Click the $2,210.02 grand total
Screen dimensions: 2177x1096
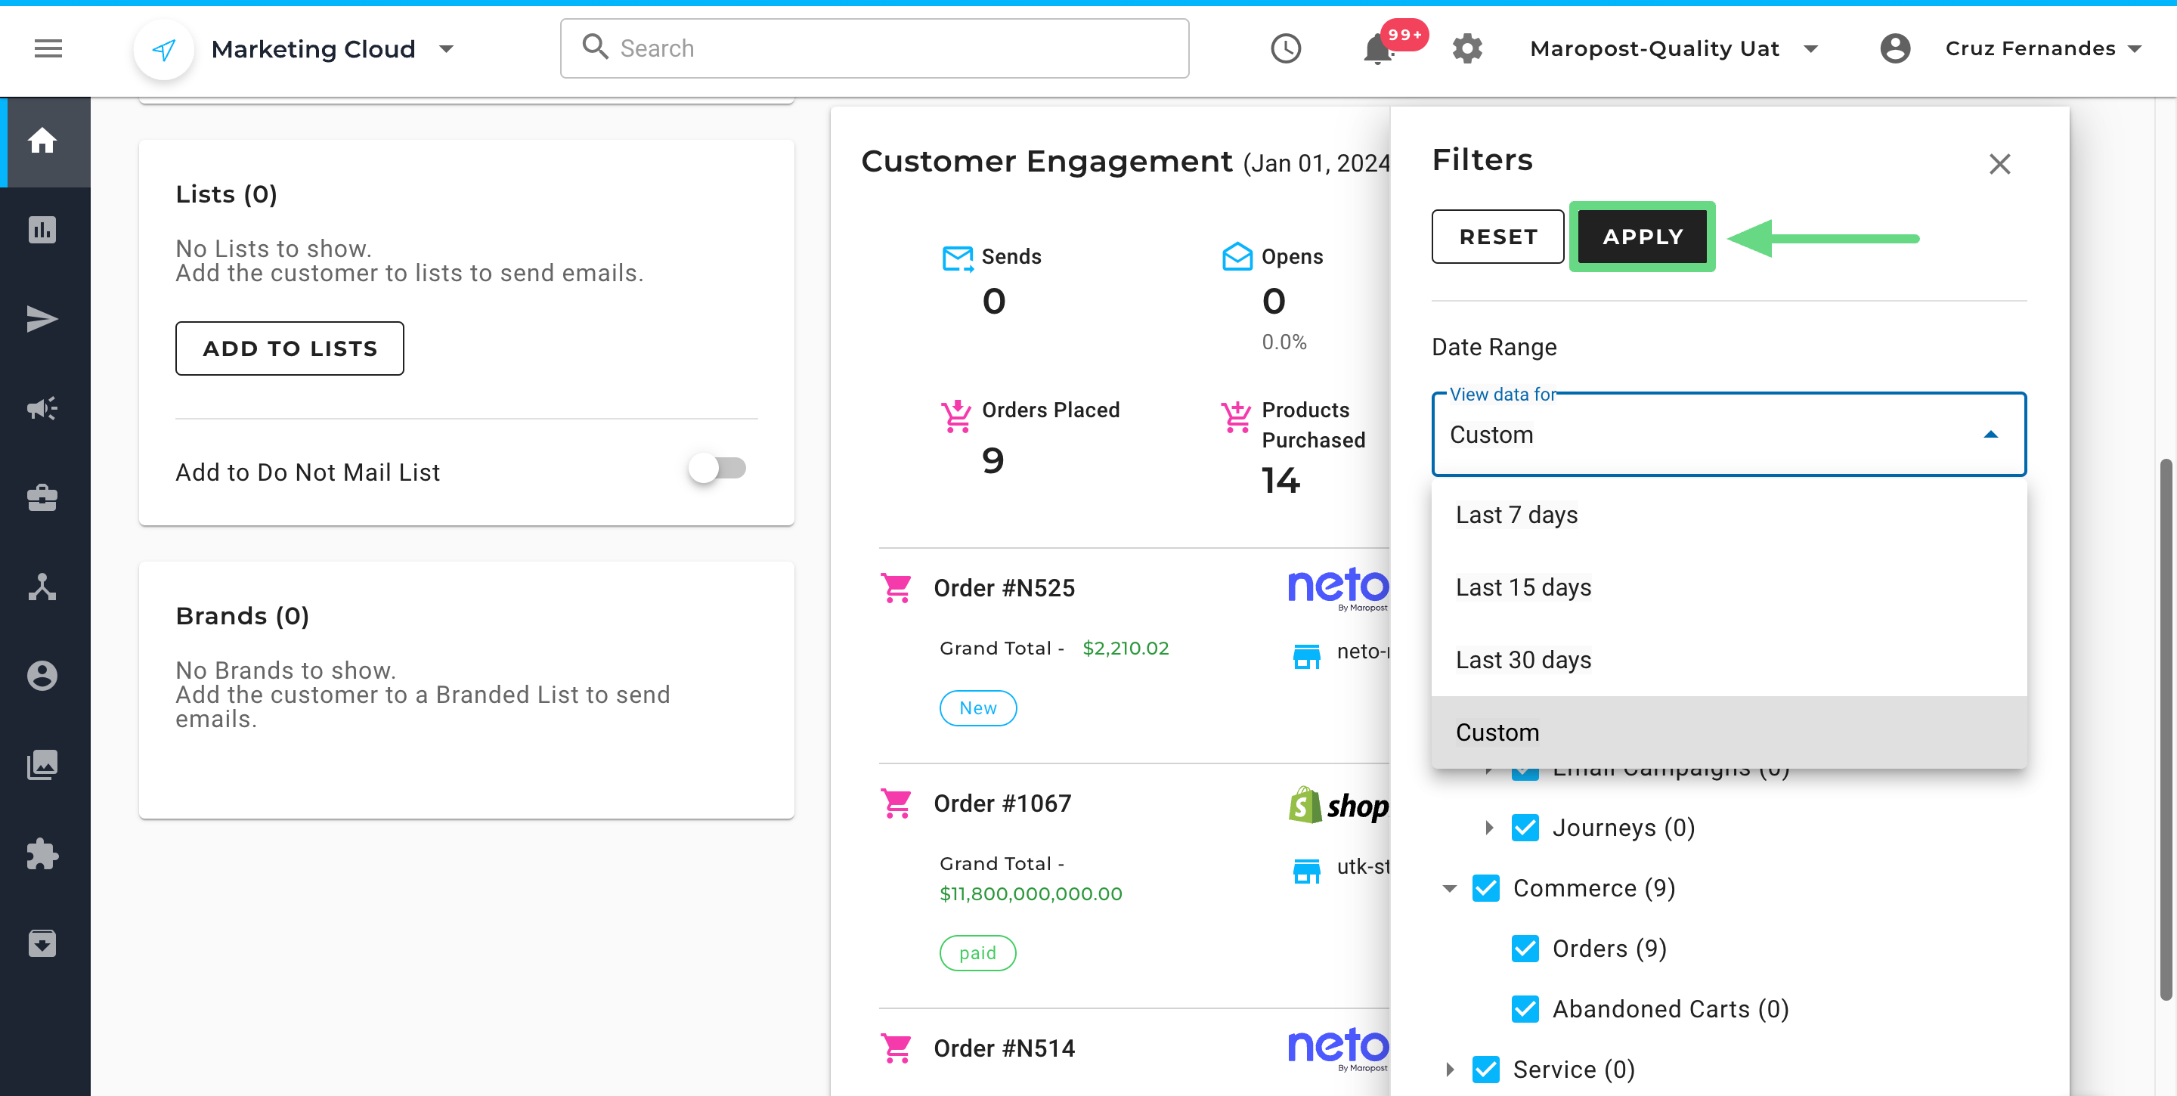click(1126, 648)
